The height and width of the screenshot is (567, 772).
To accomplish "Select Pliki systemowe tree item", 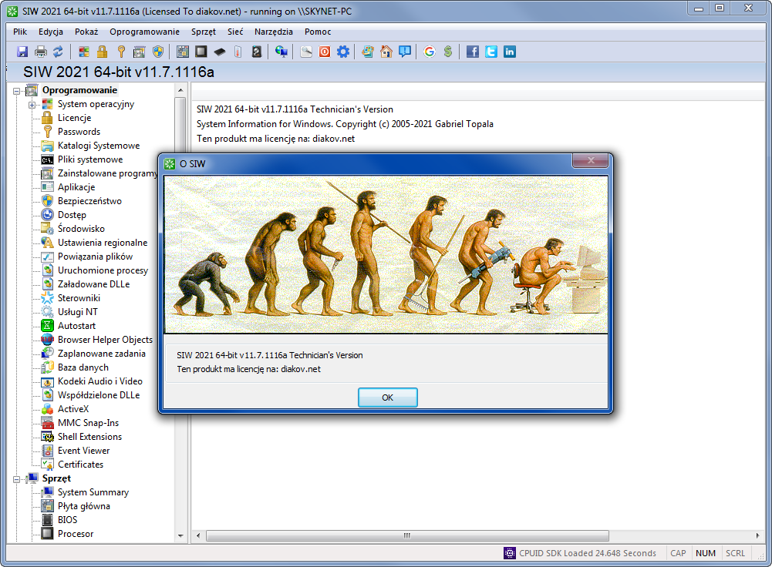I will point(90,159).
